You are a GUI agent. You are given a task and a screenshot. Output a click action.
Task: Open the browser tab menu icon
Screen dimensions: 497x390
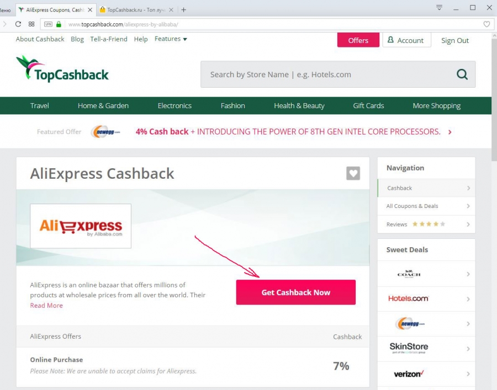pyautogui.click(x=439, y=7)
